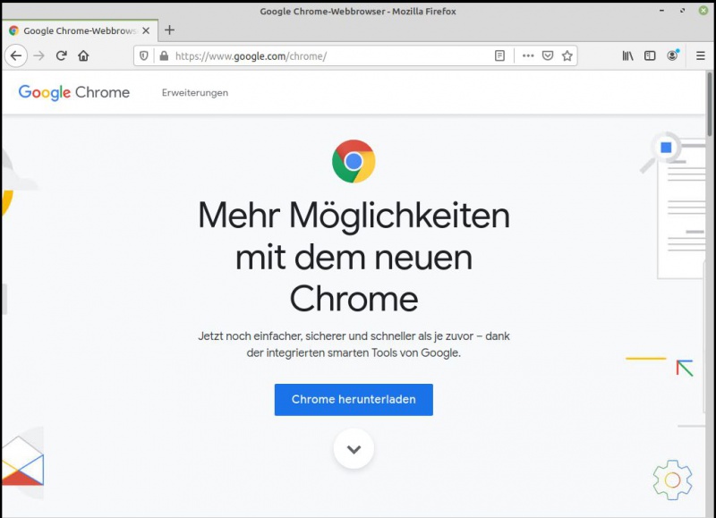This screenshot has width=716, height=518.
Task: Click the forward navigation arrow
Action: coord(39,55)
